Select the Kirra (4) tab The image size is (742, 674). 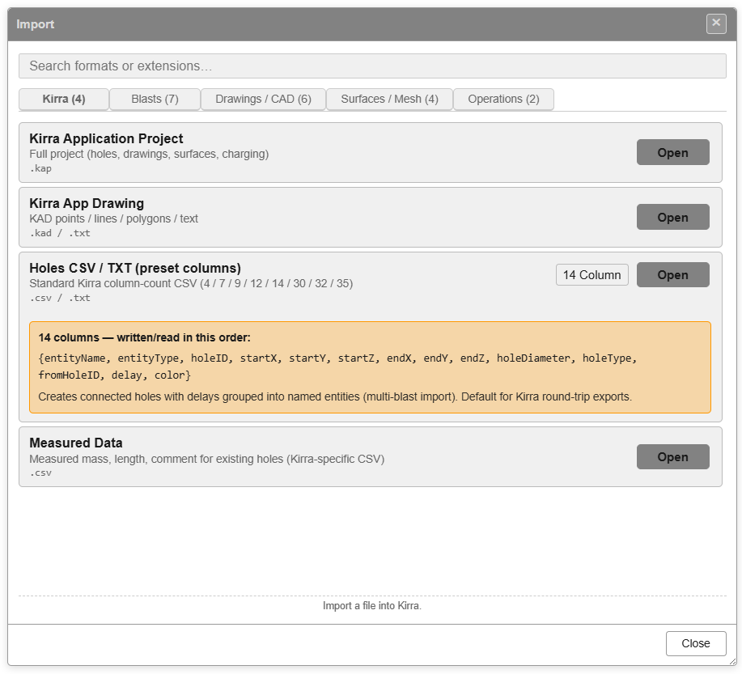pyautogui.click(x=64, y=99)
